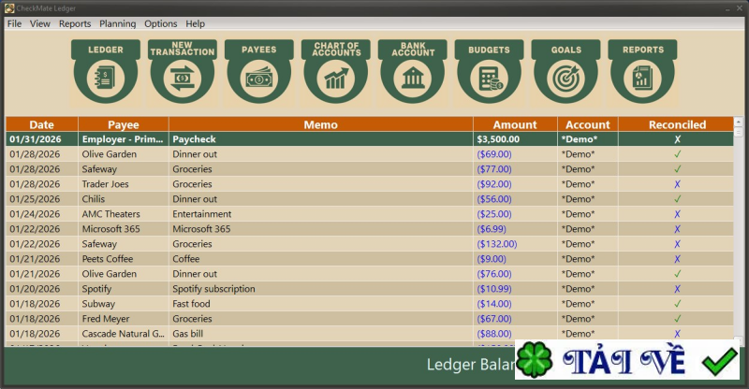Select the $3,500.00 amount cell
This screenshot has height=389, width=749.
click(515, 139)
